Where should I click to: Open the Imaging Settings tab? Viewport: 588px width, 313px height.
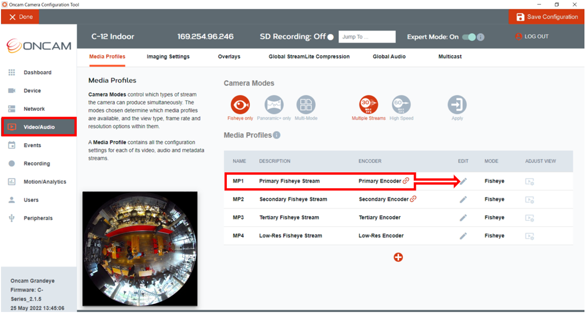pyautogui.click(x=168, y=57)
